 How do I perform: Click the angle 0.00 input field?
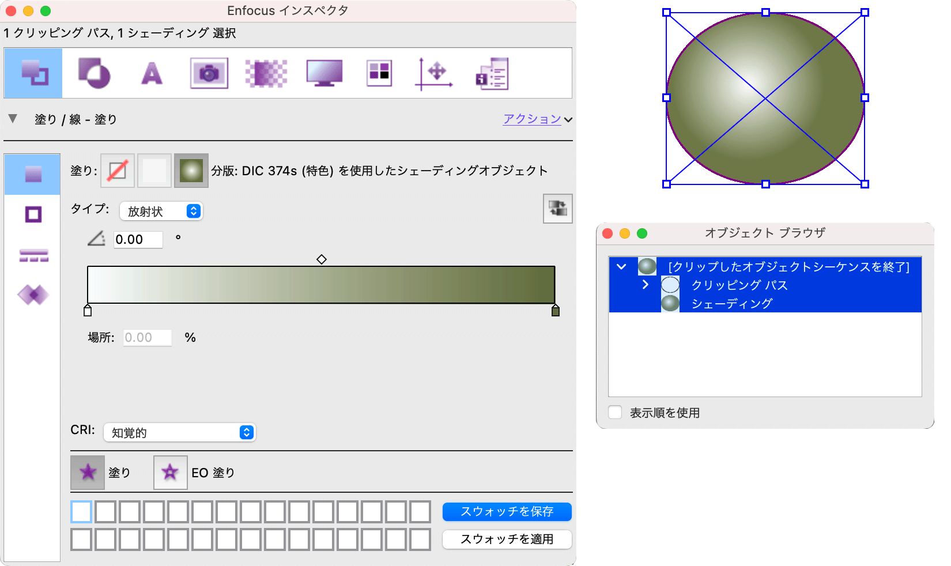(x=138, y=239)
